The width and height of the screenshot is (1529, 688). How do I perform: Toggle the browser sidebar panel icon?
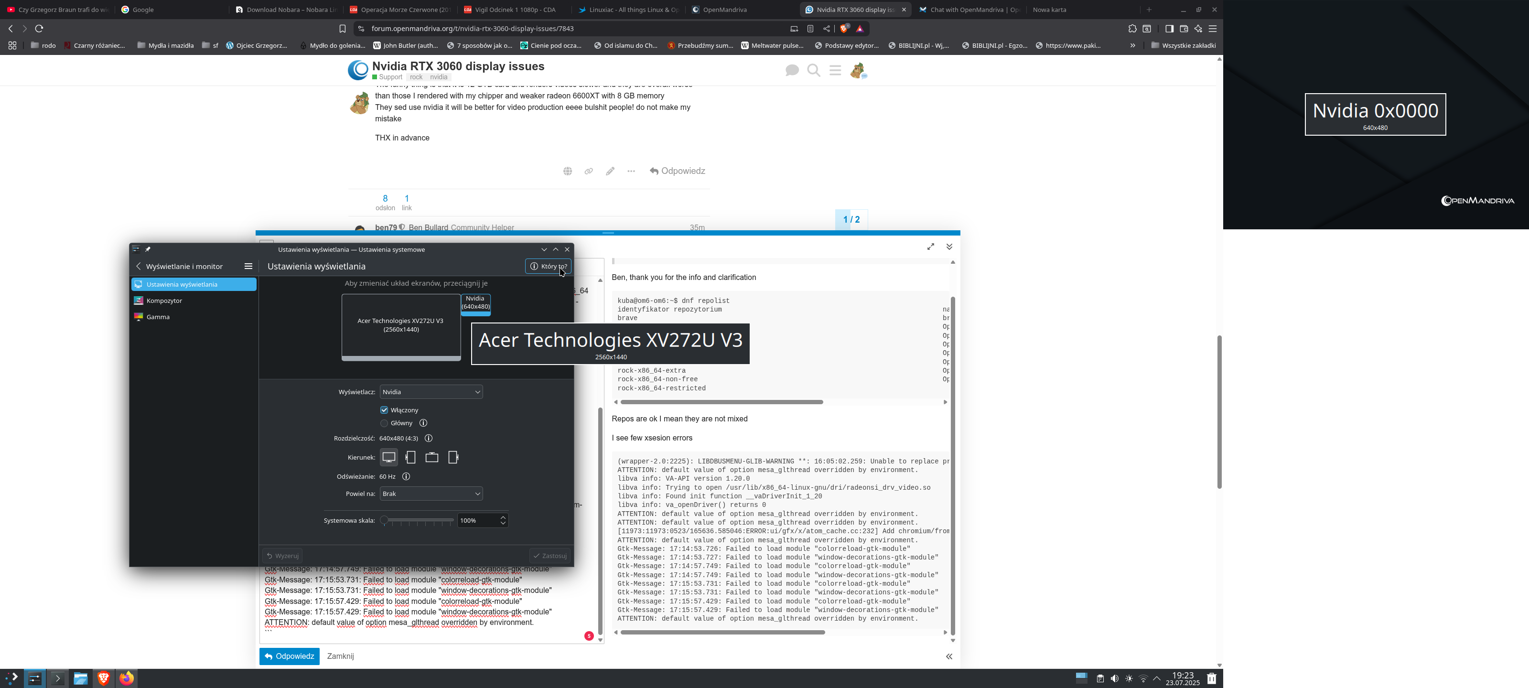(x=1169, y=29)
